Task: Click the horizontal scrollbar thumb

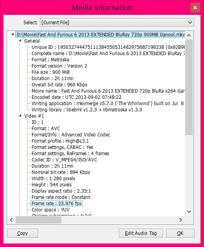Action: [38, 220]
